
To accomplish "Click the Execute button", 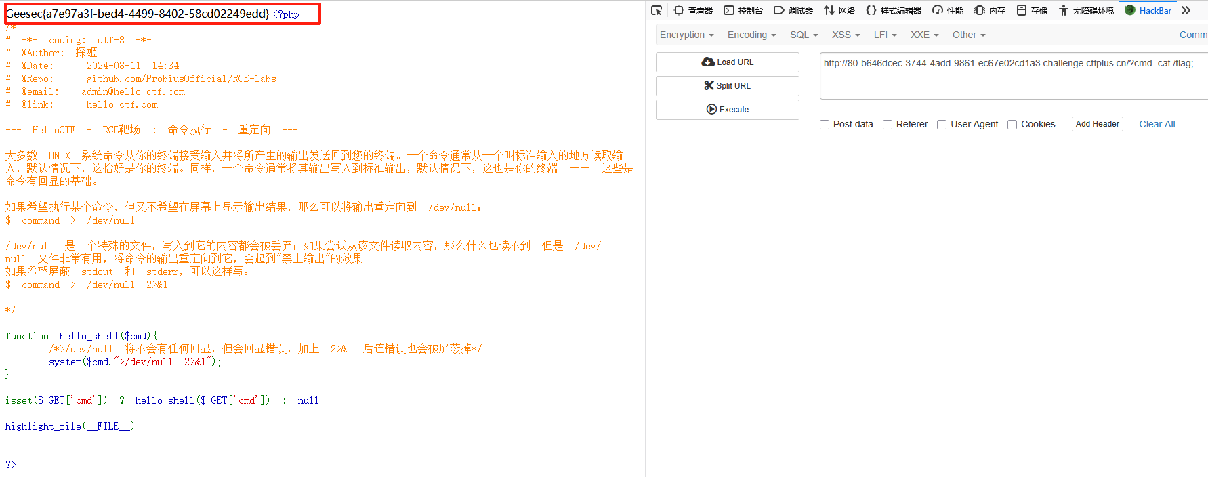I will point(728,110).
